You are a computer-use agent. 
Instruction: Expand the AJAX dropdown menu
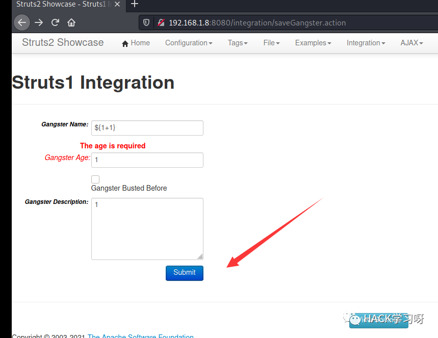coord(412,43)
